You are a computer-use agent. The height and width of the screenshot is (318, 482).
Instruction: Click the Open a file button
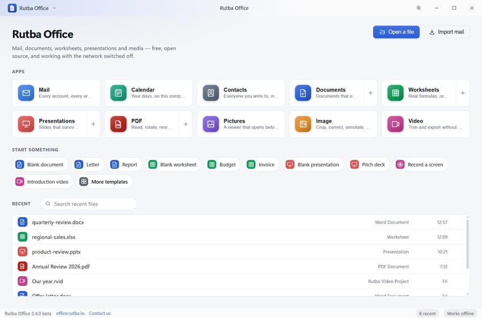[396, 32]
